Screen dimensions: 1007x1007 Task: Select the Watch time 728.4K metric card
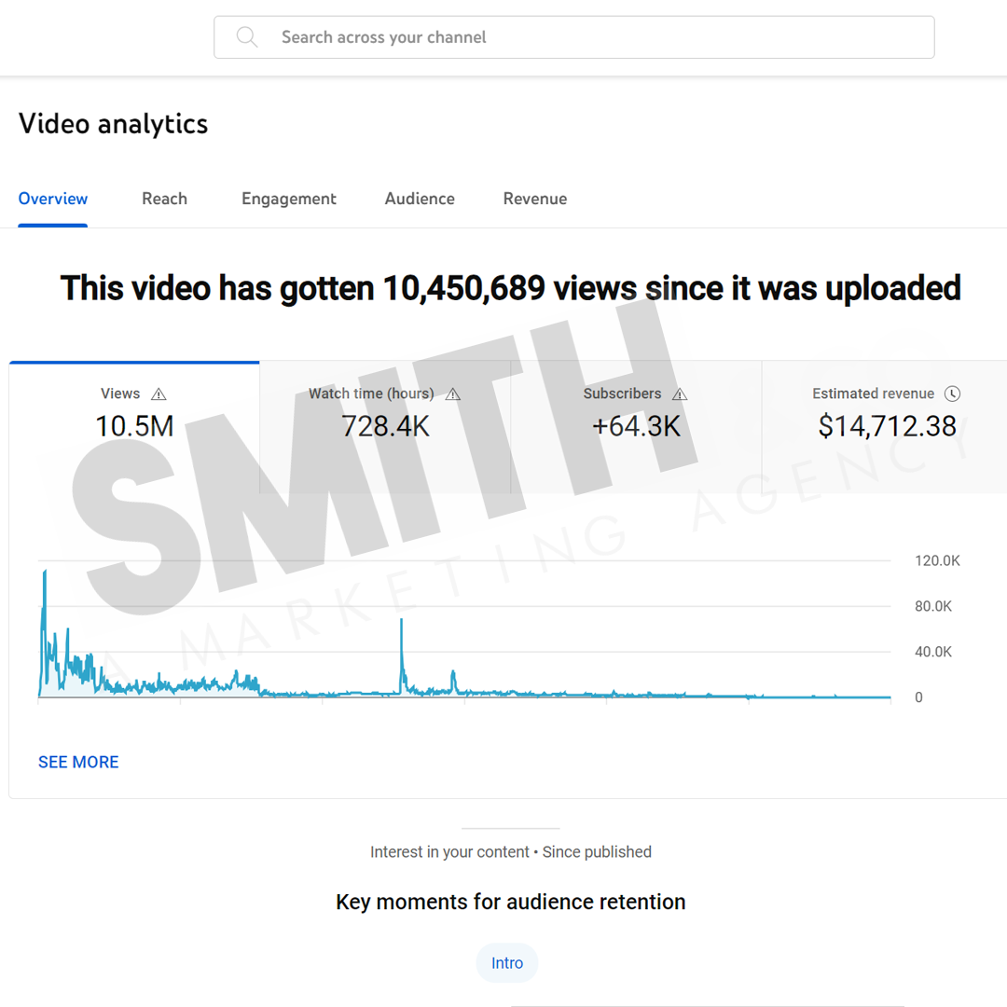pyautogui.click(x=385, y=427)
